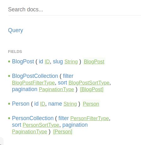Select the Person field name

(21, 104)
